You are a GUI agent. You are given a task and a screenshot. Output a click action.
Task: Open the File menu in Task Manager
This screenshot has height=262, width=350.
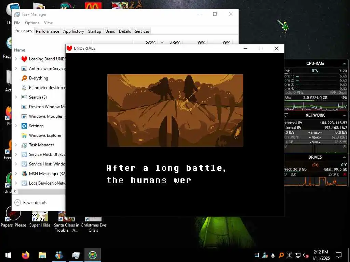tap(17, 23)
